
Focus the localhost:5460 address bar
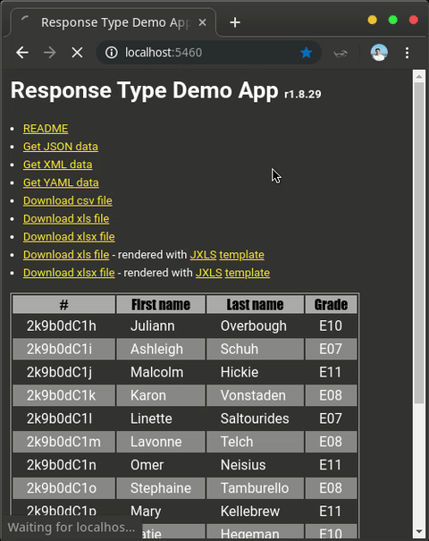pyautogui.click(x=208, y=53)
